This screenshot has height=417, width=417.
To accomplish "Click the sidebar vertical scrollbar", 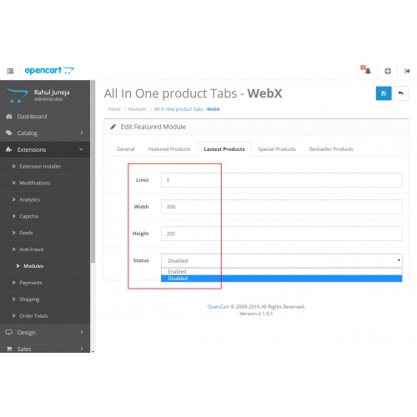I will [x=93, y=172].
